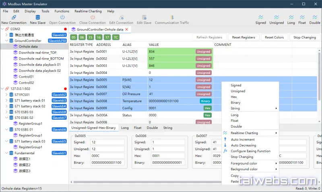Select the Signed chart icon in toolbar
Screen dimensions: 322x192
[260, 17]
